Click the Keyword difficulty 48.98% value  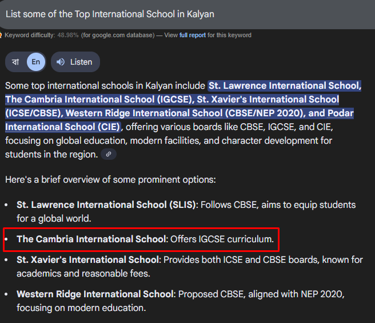point(68,36)
